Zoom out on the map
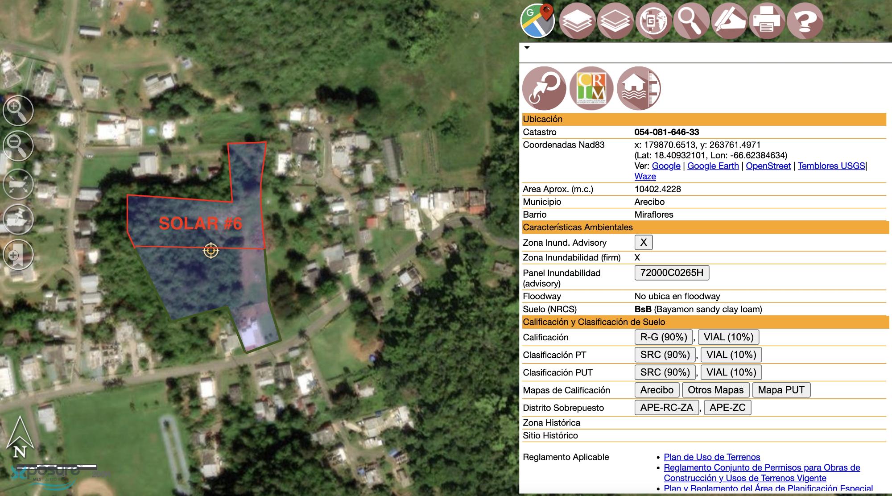Image resolution: width=892 pixels, height=496 pixels. [18, 146]
